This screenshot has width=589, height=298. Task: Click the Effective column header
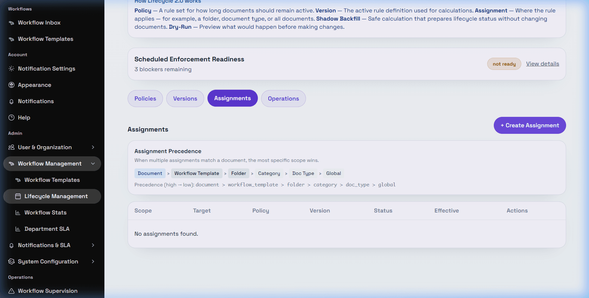click(x=447, y=211)
